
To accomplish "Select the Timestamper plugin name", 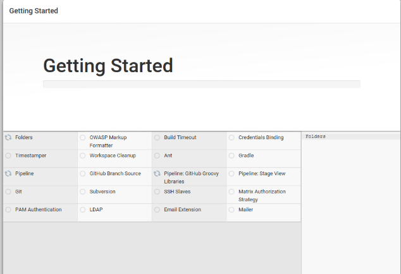I will coord(31,156).
